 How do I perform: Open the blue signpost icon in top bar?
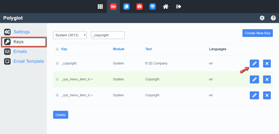(153, 7)
